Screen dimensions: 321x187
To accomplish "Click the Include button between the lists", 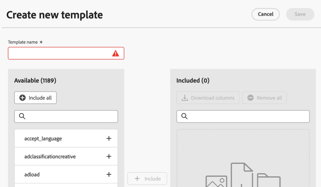I will click(x=147, y=179).
